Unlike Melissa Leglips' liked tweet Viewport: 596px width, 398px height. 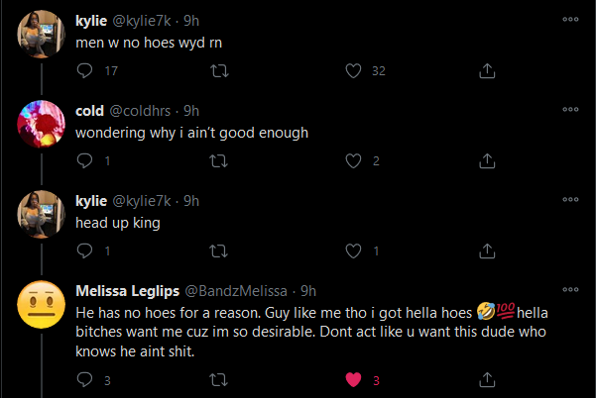[x=352, y=378]
